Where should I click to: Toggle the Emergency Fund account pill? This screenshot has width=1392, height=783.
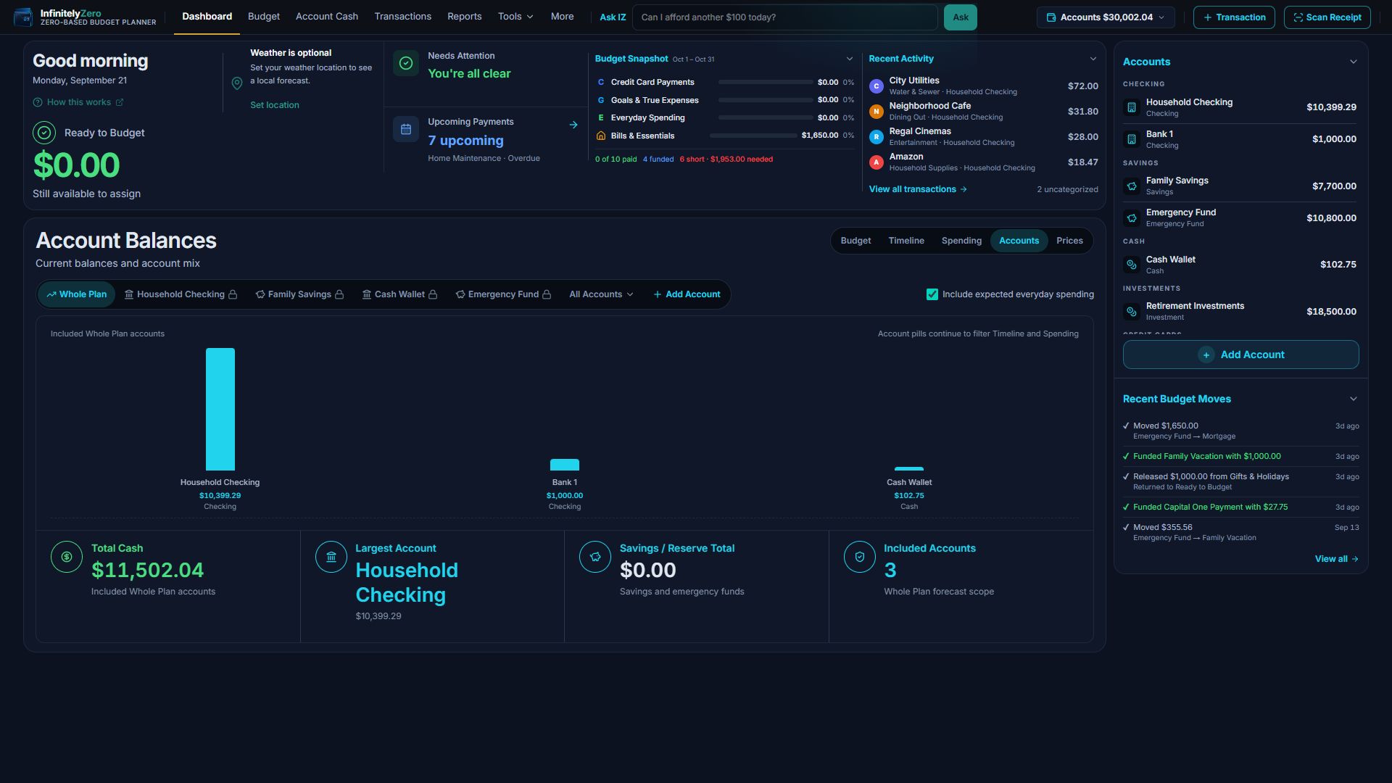[503, 294]
